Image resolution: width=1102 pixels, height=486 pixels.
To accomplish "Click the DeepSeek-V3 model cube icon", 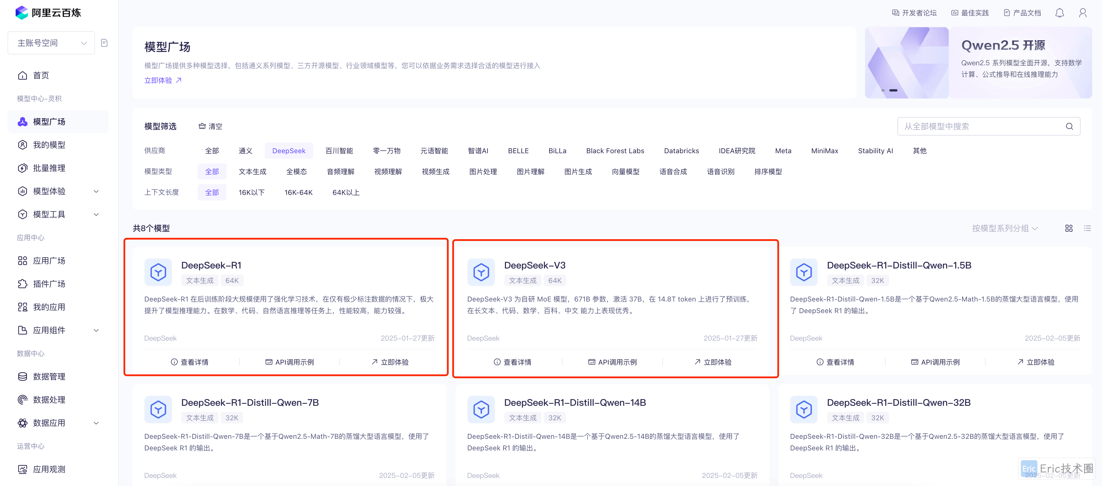I will (481, 272).
